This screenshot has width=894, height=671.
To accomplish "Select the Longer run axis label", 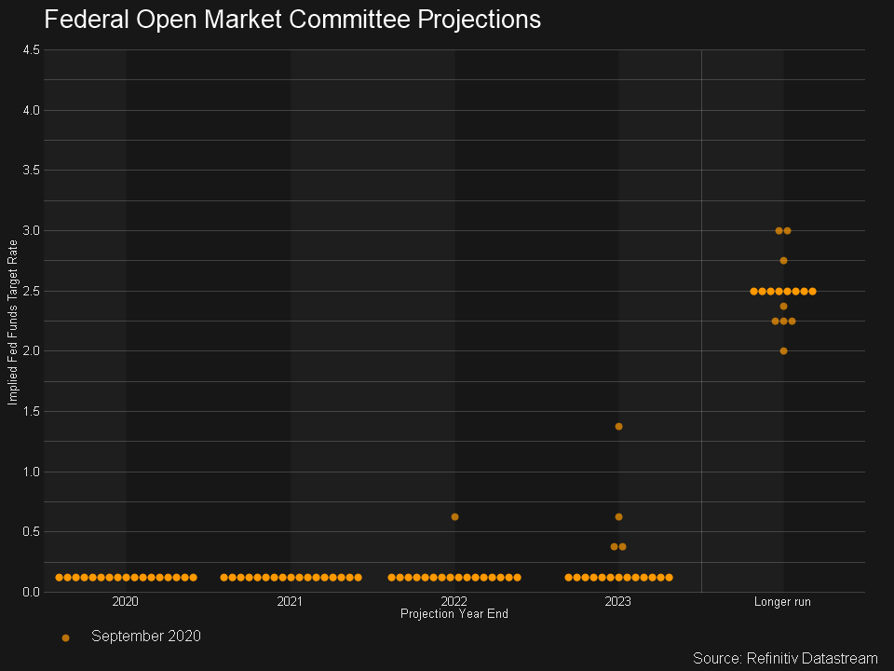I will coord(782,602).
